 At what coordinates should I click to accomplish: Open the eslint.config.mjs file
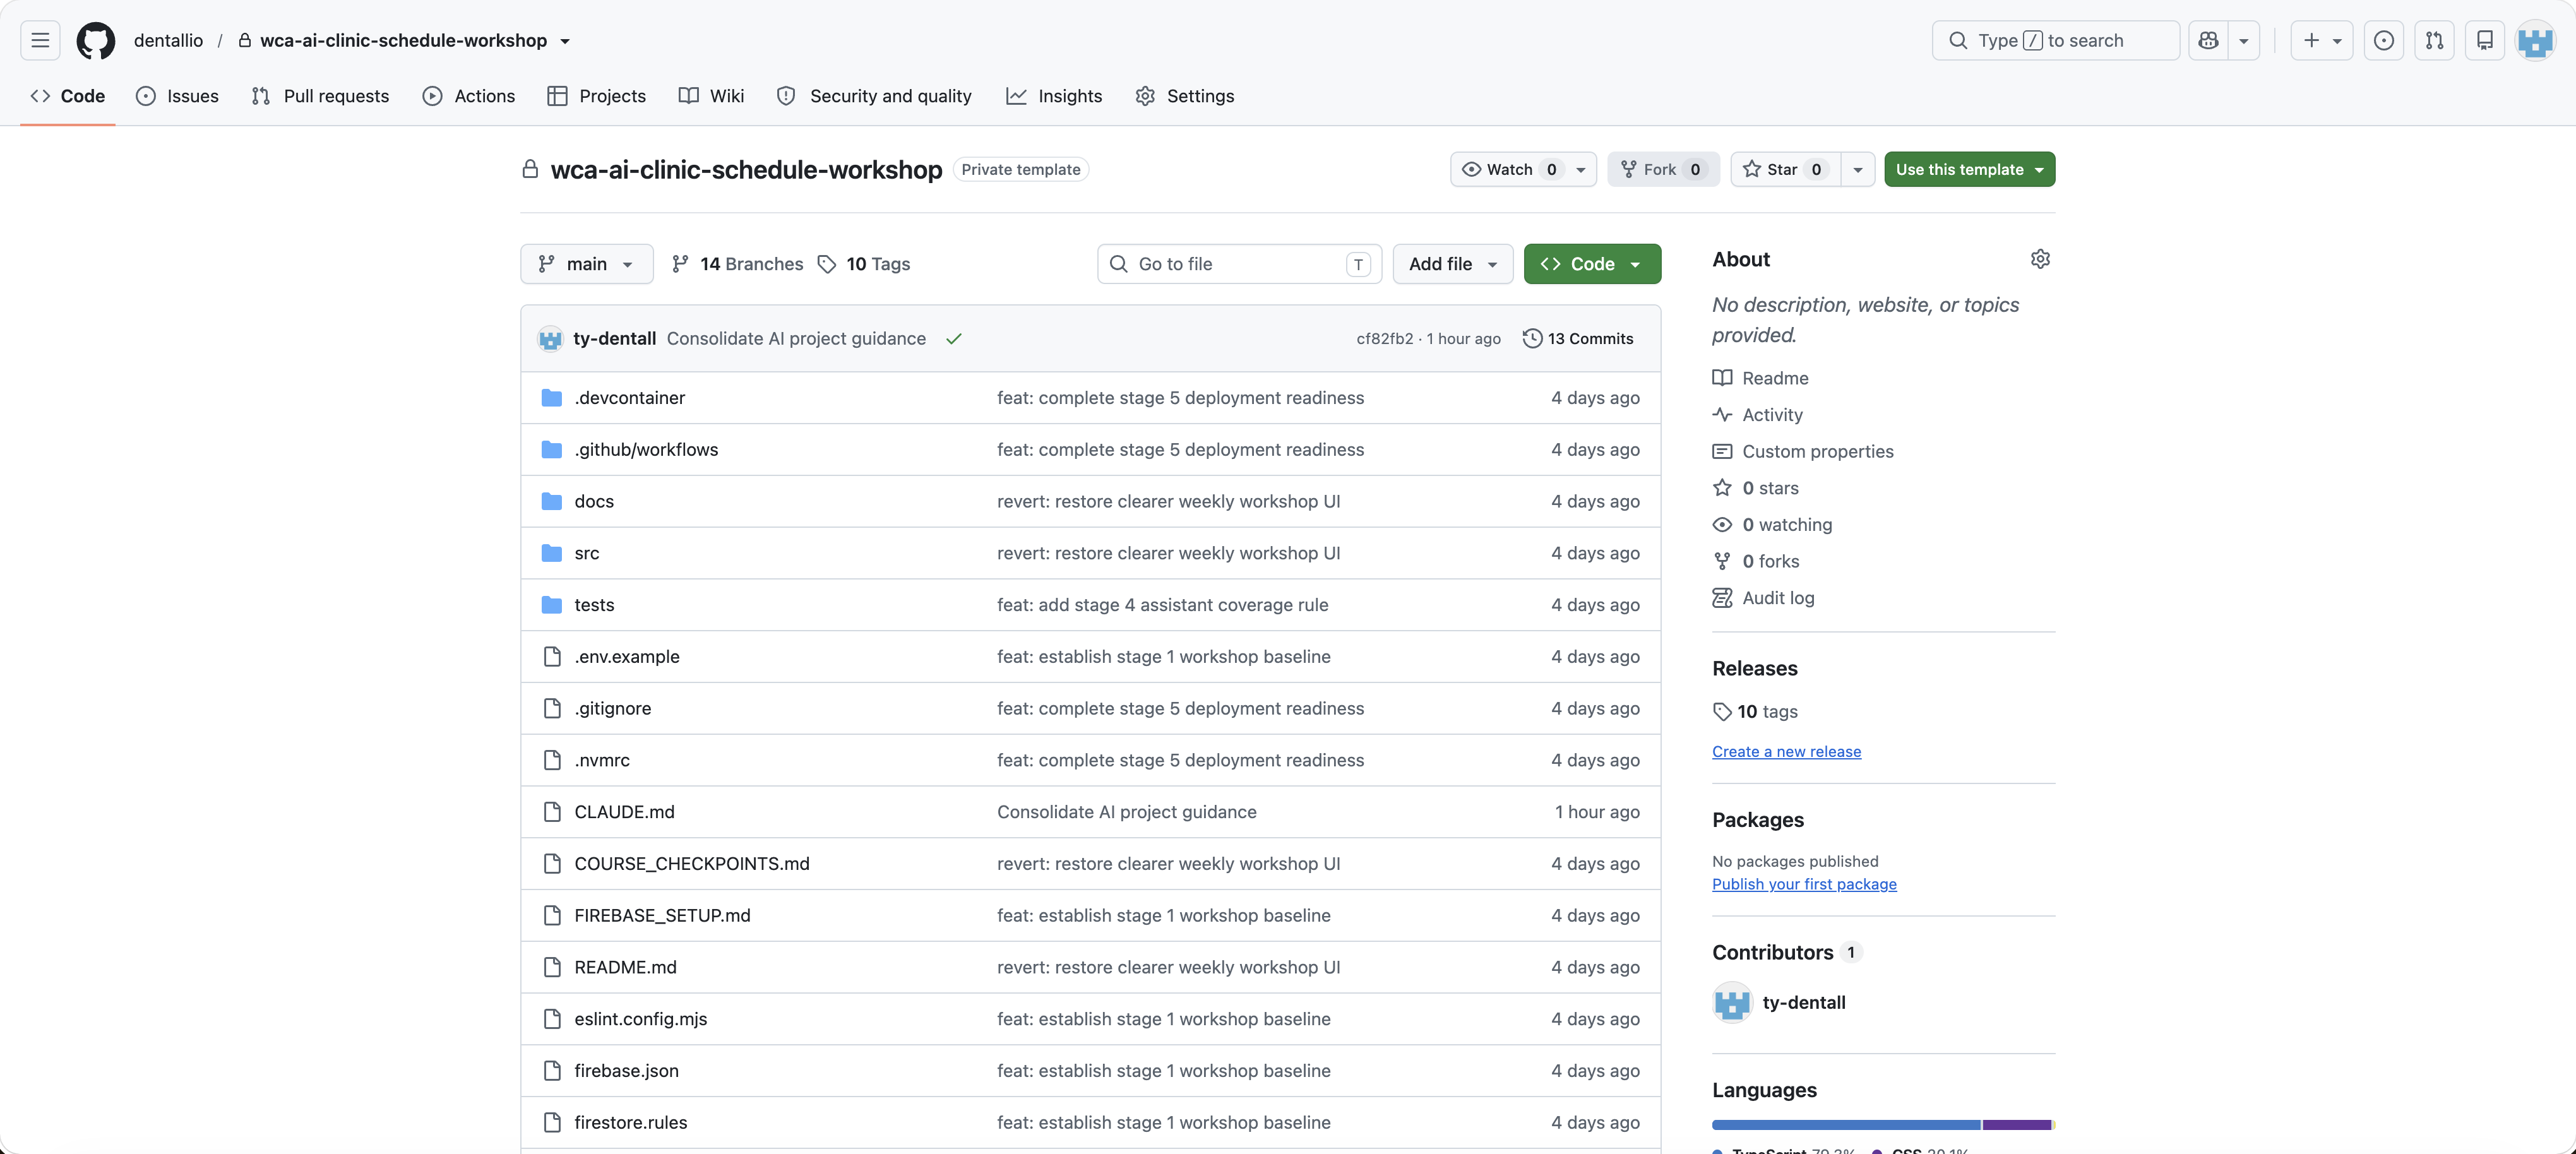[640, 1019]
